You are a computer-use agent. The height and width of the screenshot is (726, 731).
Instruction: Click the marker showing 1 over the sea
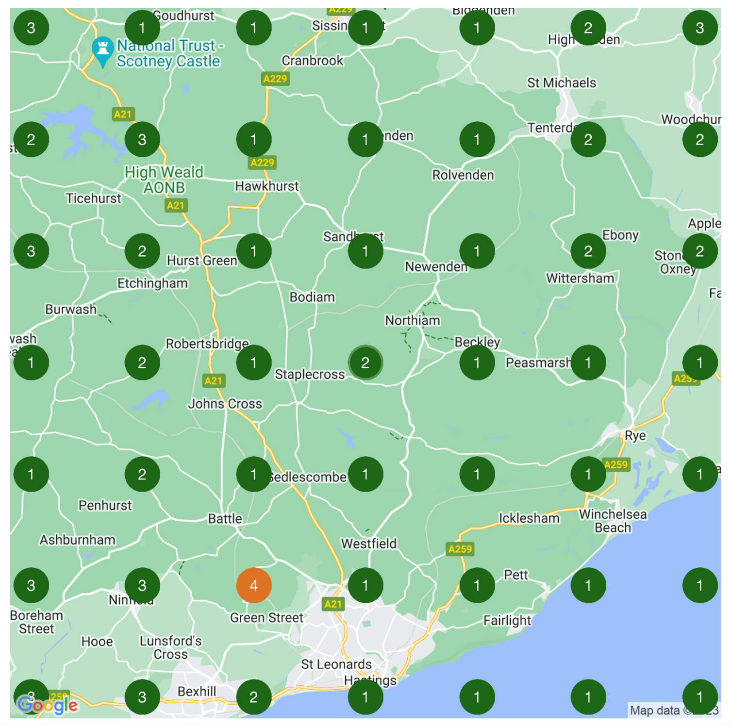(700, 585)
